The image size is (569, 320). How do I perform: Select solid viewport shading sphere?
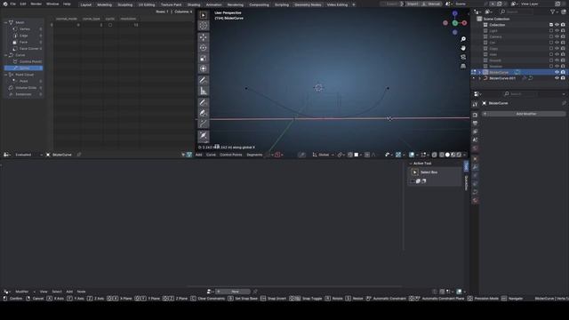447,155
